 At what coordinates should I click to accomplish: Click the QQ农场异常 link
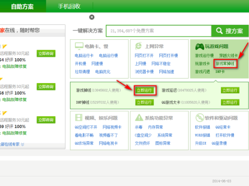(x=84, y=143)
